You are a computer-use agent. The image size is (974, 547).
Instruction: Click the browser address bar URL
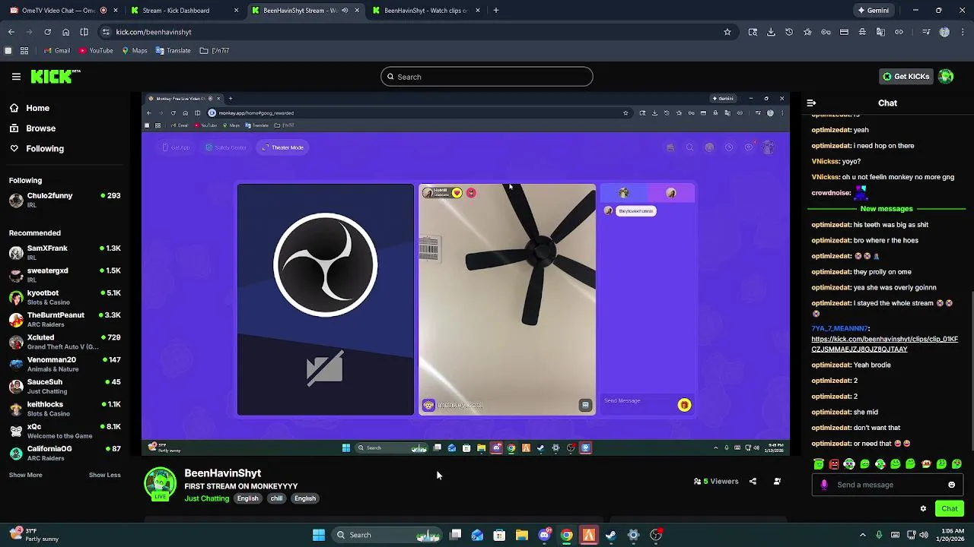pos(154,32)
